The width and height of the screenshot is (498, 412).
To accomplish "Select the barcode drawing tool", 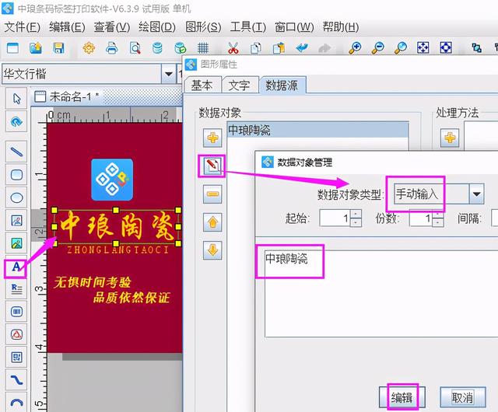I will point(16,312).
